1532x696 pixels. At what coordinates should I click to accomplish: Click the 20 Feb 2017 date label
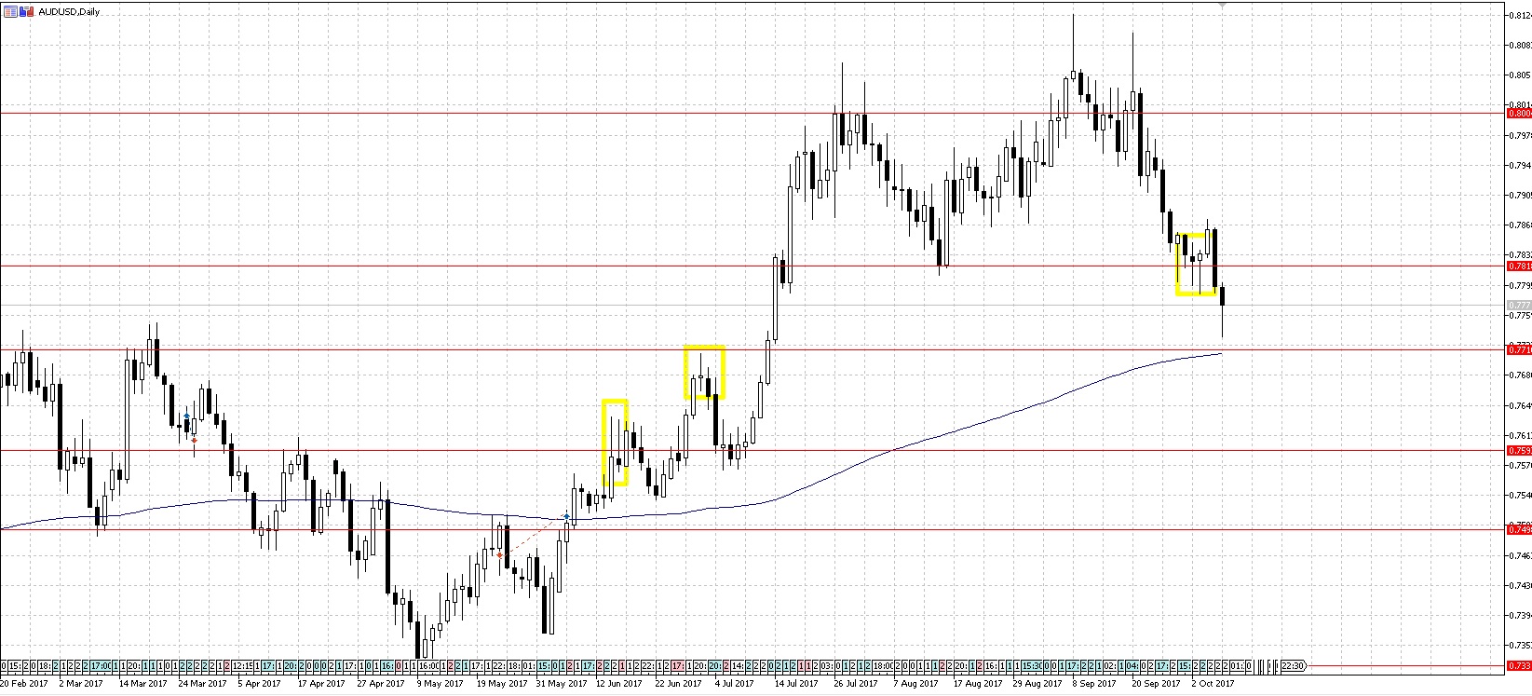[x=24, y=684]
